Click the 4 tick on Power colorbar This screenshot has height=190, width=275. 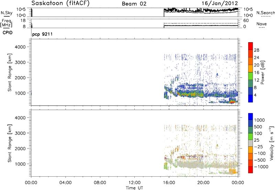click(x=255, y=95)
